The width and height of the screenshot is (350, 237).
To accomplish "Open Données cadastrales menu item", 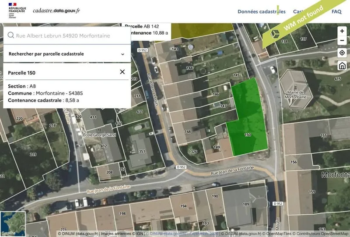I will tap(261, 12).
